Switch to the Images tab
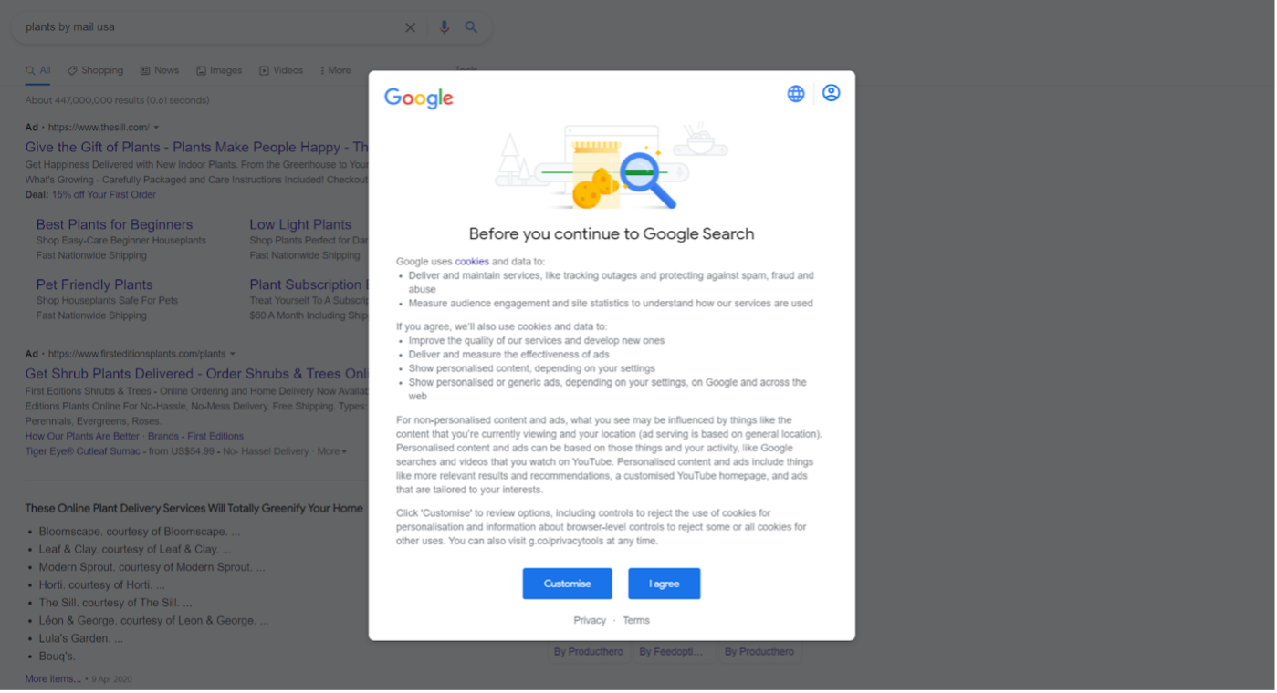 tap(219, 70)
